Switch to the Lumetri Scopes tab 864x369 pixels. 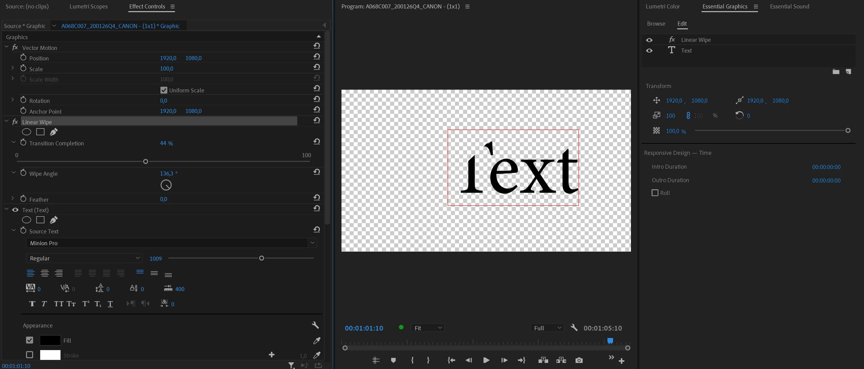(x=88, y=6)
